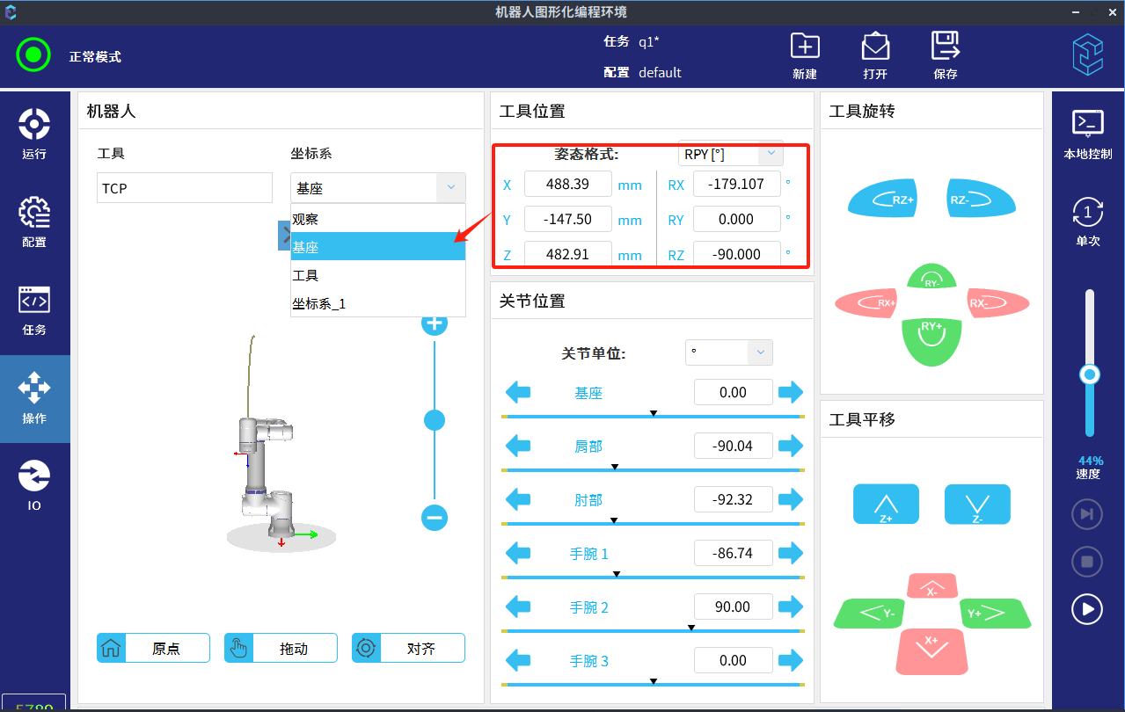Click the green Y- translation button

(x=868, y=614)
